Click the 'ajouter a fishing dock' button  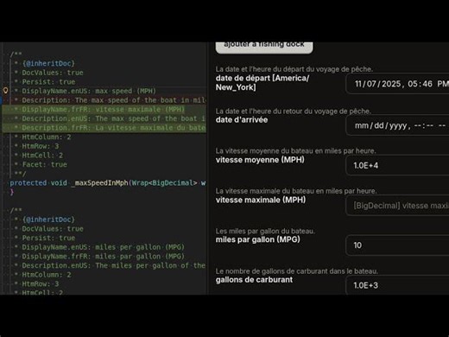[x=264, y=48]
